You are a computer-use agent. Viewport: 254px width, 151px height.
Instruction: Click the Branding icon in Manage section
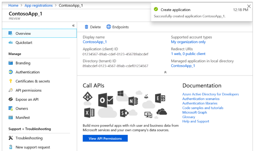click(11, 63)
